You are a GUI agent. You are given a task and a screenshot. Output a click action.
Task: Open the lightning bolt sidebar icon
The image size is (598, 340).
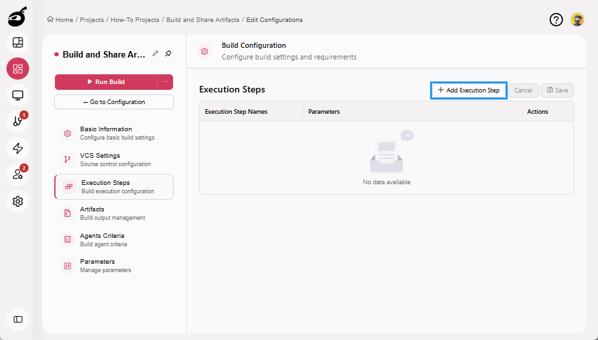click(x=17, y=148)
